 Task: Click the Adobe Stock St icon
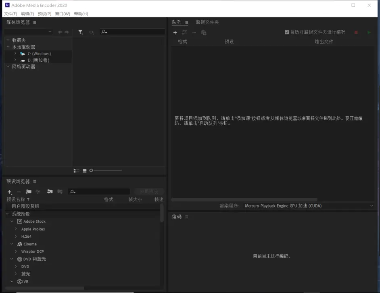20,221
